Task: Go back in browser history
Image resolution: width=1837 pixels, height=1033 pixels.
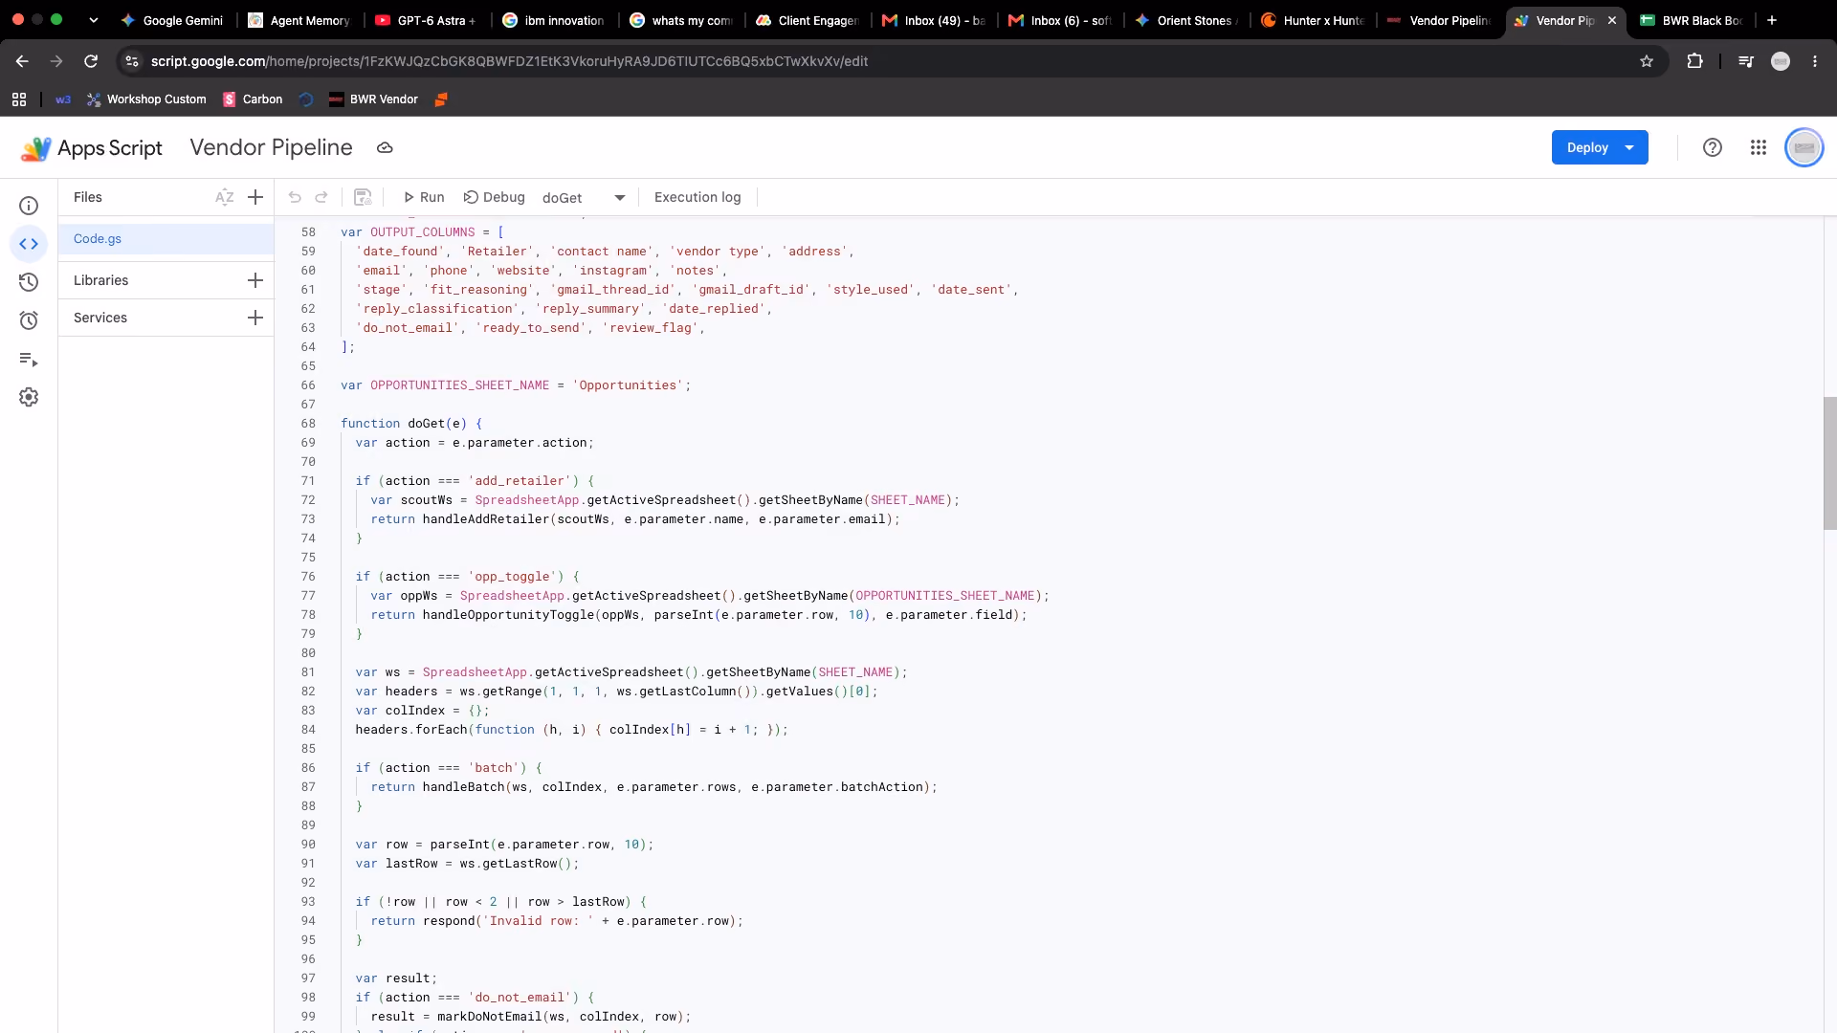Action: point(22,61)
